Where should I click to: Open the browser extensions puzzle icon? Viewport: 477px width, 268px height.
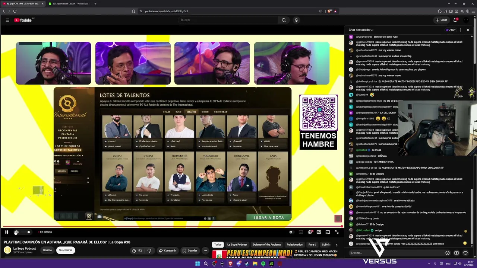[x=440, y=11]
